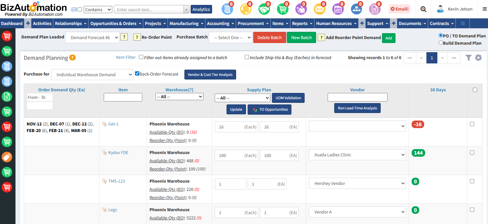Open the Purchase Batch Select One dropdown
This screenshot has width=488, height=224.
pyautogui.click(x=230, y=37)
